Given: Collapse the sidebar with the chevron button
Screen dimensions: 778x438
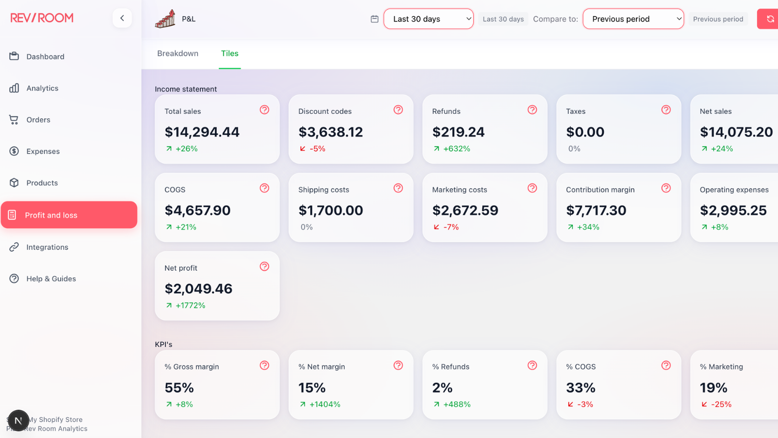Looking at the screenshot, I should tap(122, 18).
